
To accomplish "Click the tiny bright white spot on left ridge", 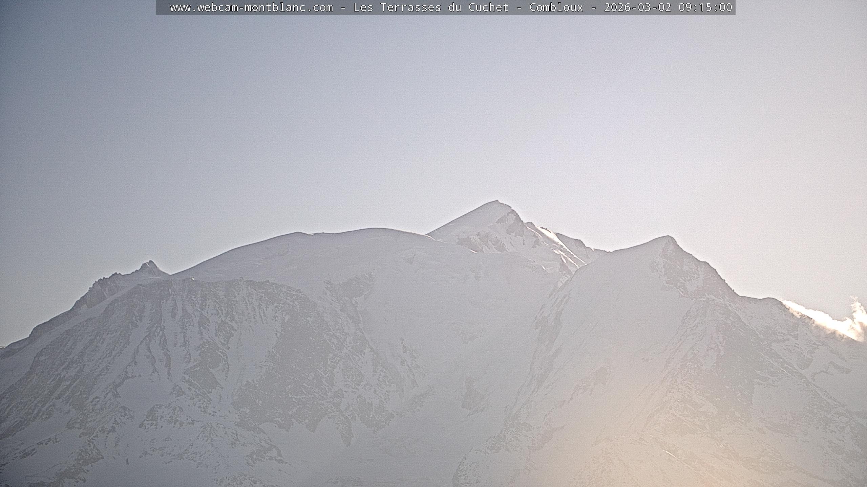I will coord(193,279).
